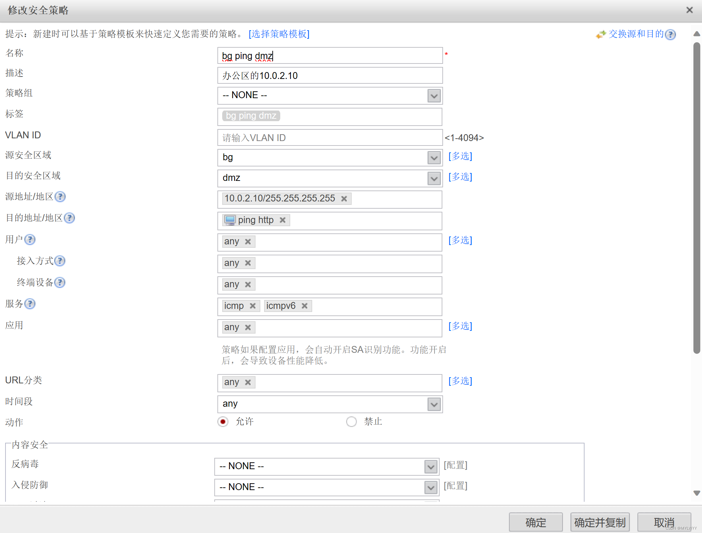This screenshot has height=533, width=702.
Task: Delete the 10.0.2.10 source address tag
Action: pyautogui.click(x=344, y=199)
